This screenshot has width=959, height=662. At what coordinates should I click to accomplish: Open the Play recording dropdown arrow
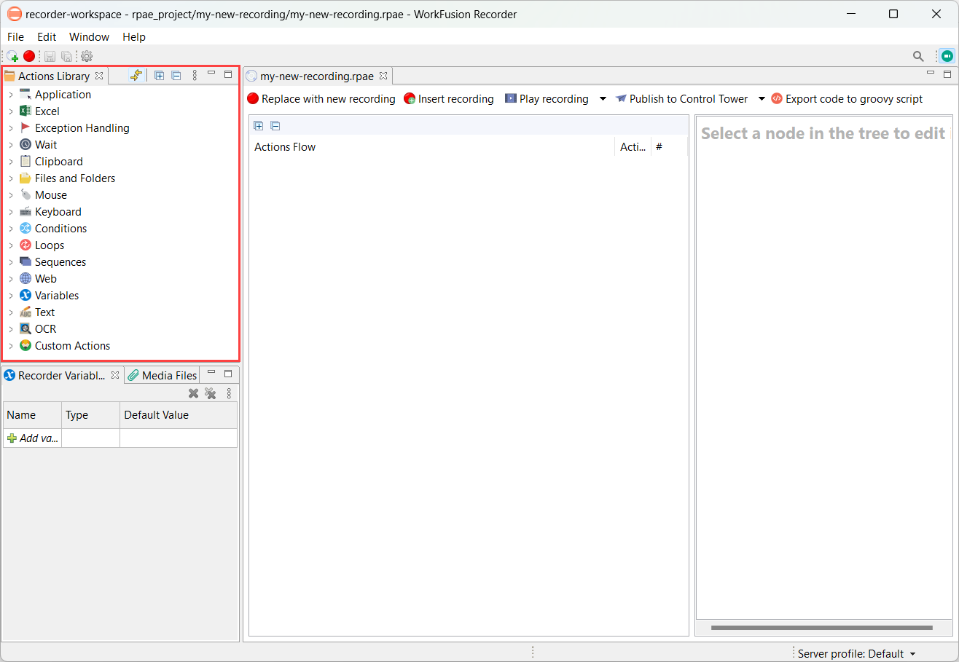click(603, 99)
